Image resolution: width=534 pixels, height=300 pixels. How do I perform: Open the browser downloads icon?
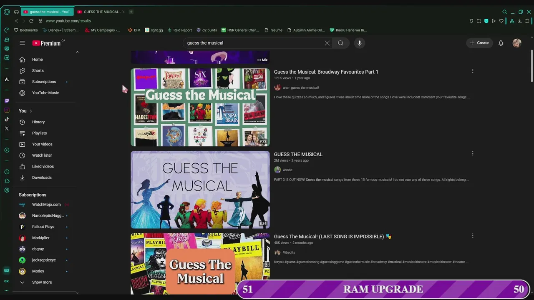click(519, 21)
